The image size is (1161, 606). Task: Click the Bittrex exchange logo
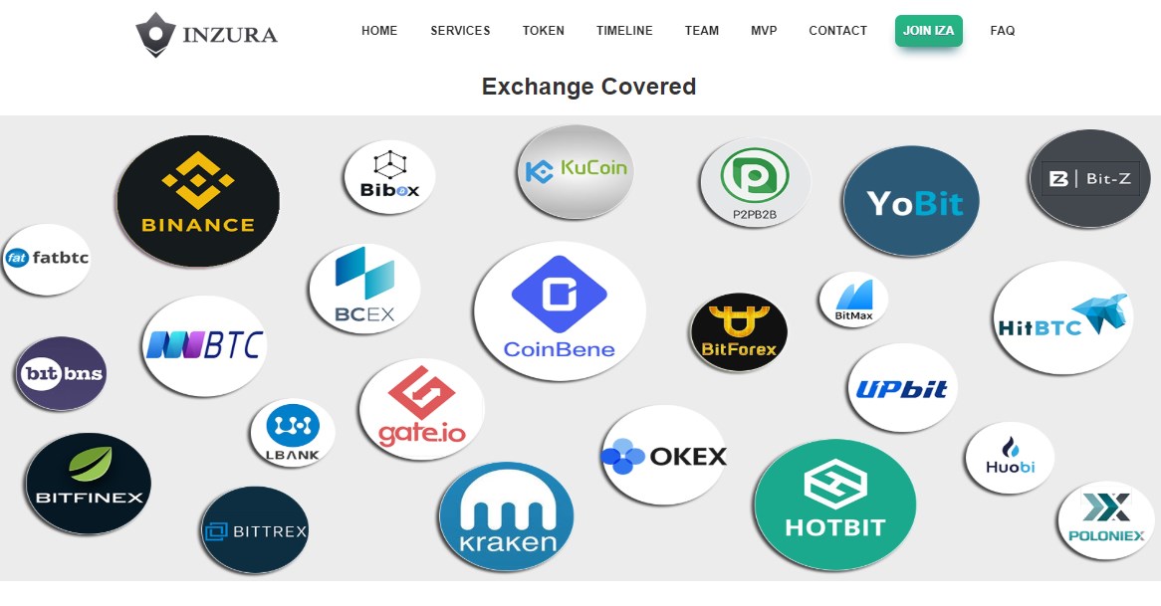[255, 529]
